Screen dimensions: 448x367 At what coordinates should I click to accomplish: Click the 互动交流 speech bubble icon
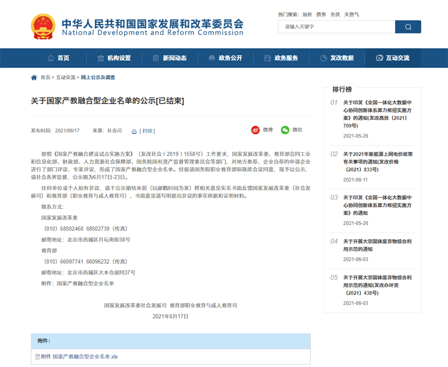click(x=379, y=58)
